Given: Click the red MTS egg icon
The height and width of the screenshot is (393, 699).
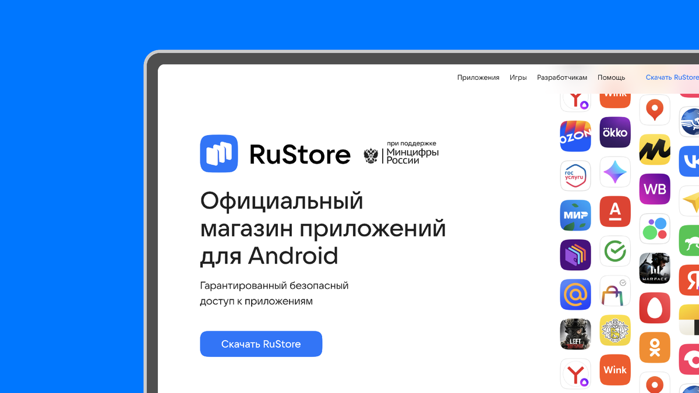Looking at the screenshot, I should (x=655, y=308).
